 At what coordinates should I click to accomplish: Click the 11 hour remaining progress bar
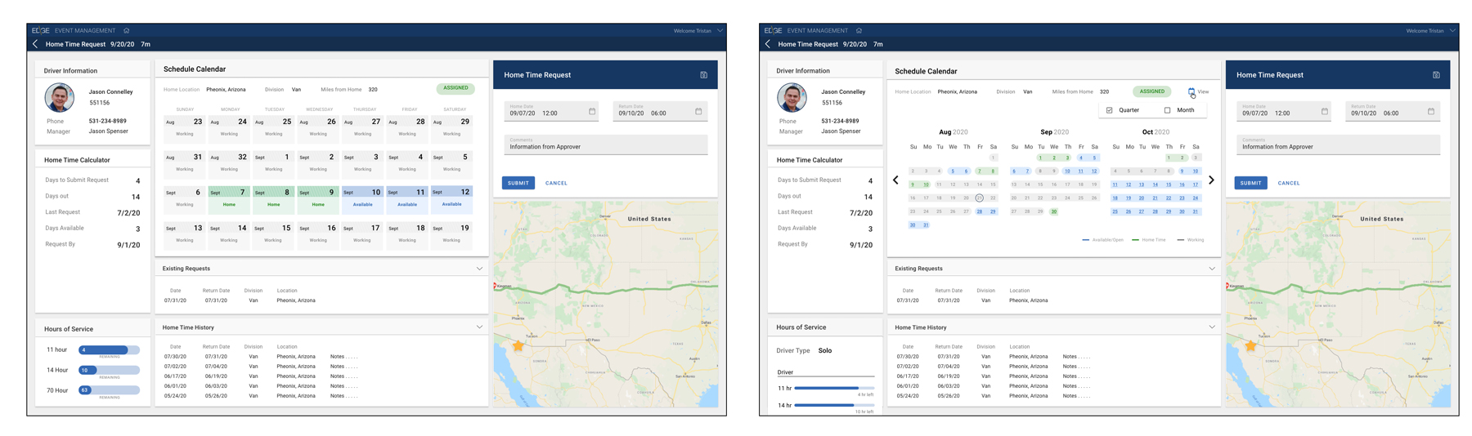click(x=109, y=350)
